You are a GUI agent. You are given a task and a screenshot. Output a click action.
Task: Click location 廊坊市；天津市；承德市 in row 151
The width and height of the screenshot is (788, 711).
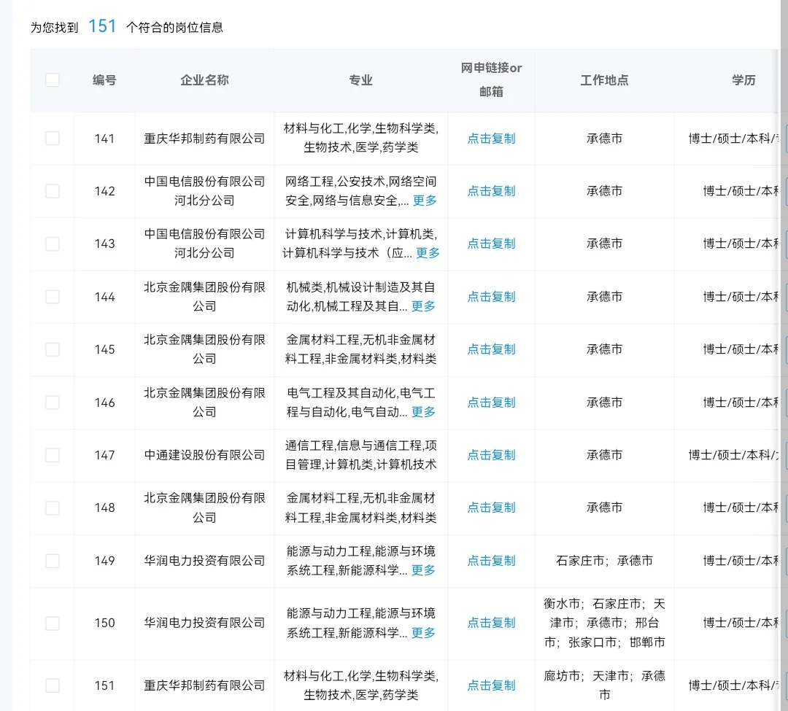(605, 685)
